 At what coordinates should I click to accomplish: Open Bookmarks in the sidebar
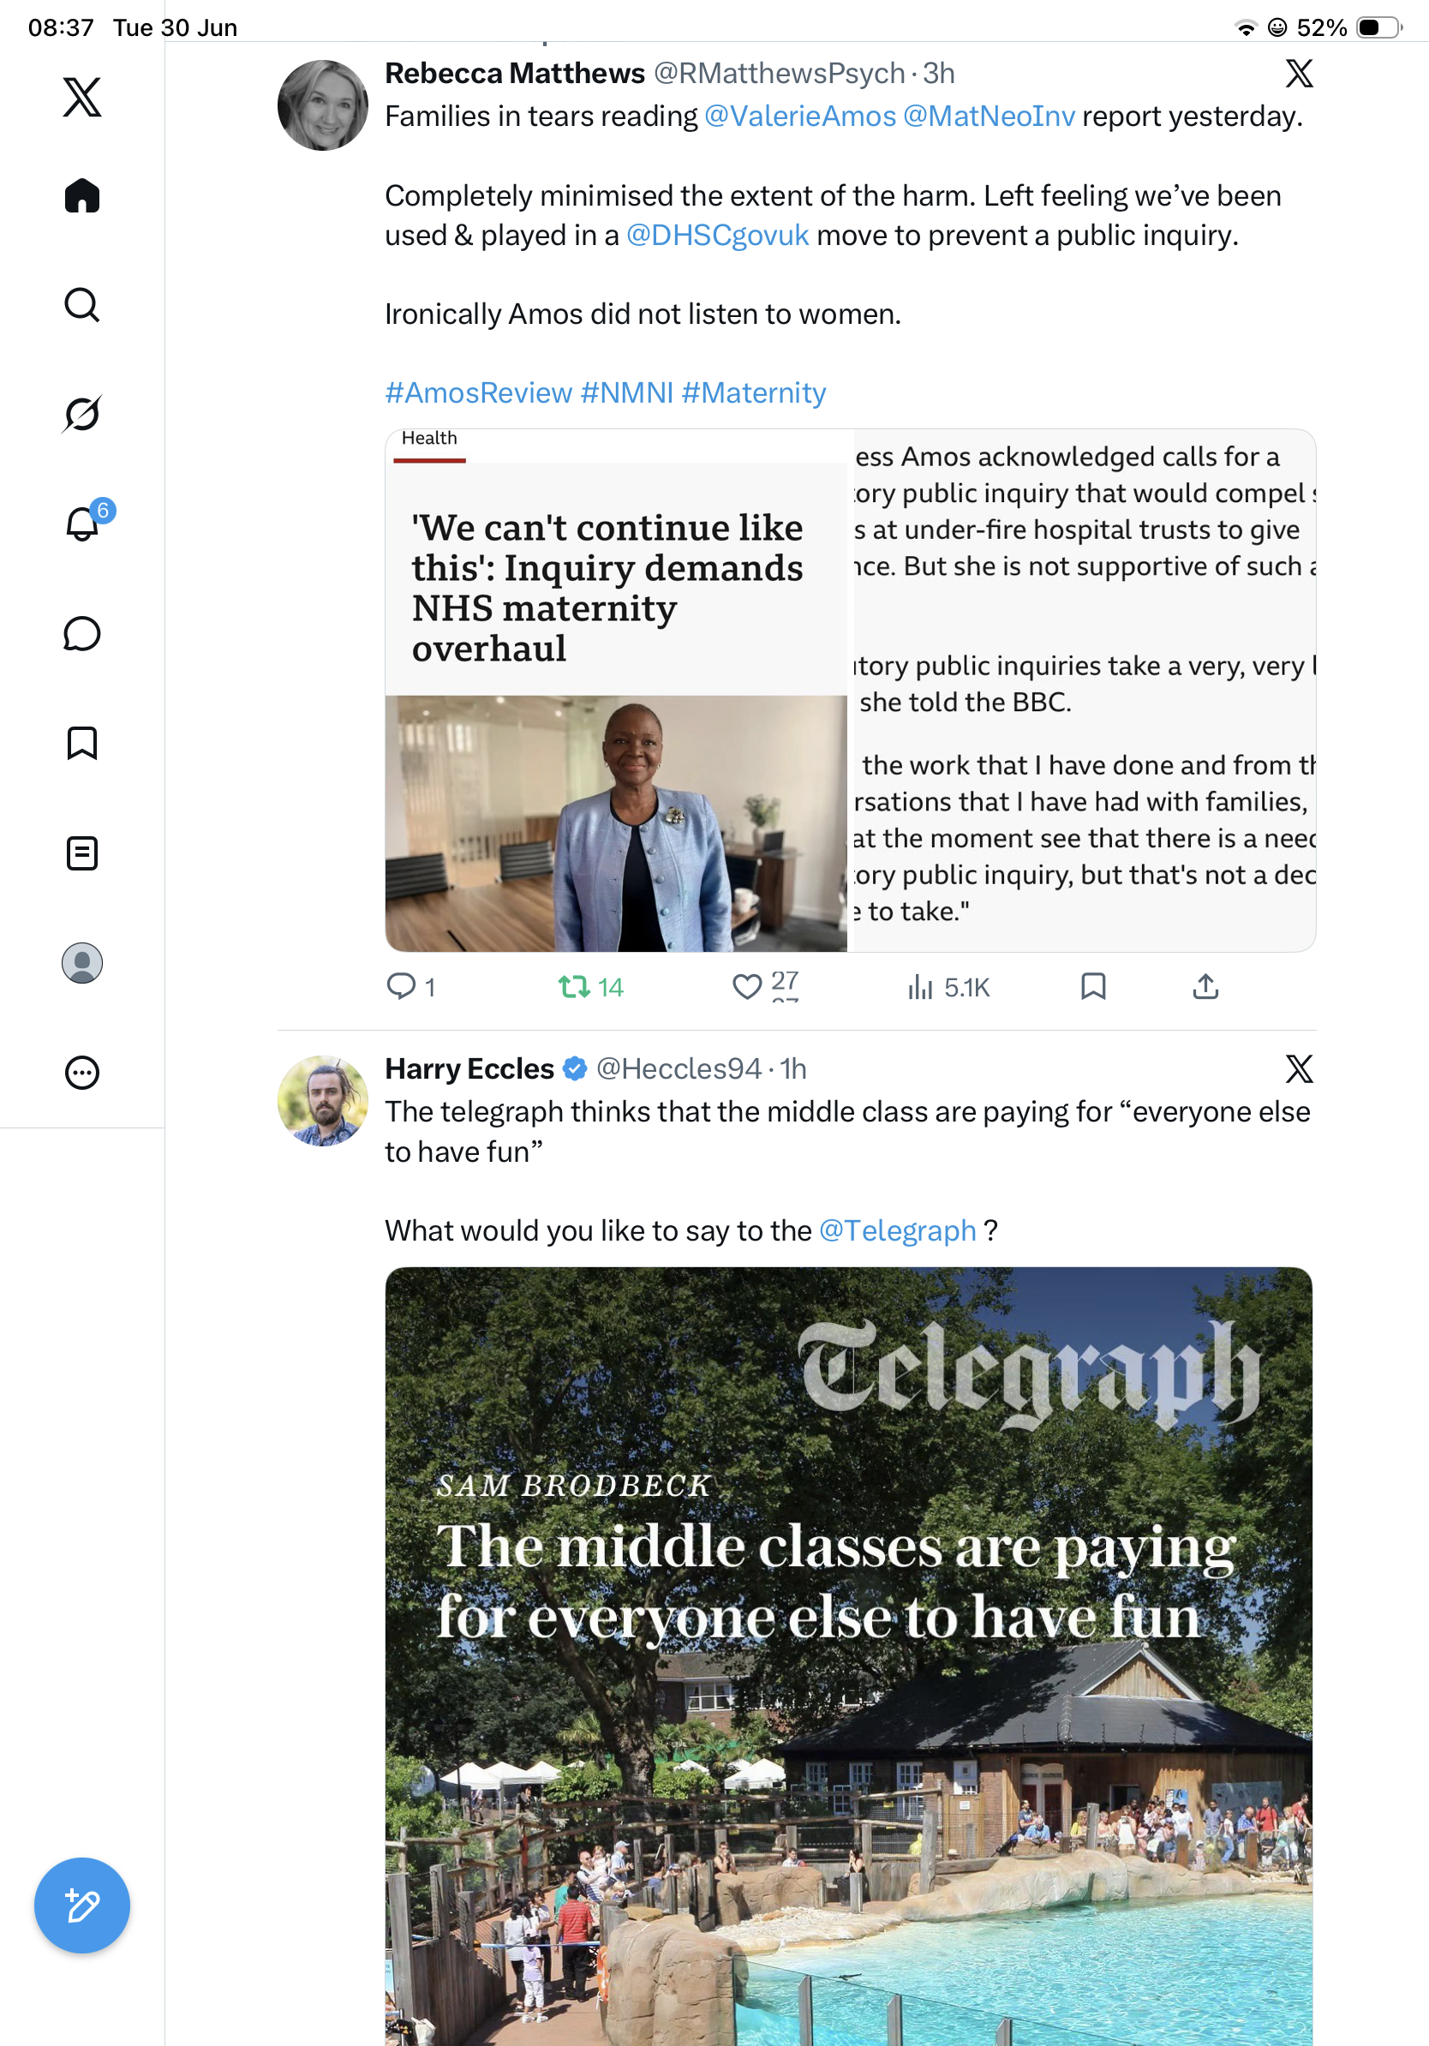(x=82, y=743)
